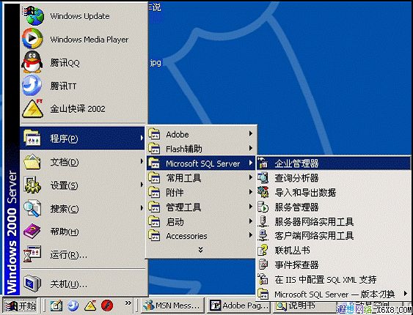The image size is (413, 315).
Task: Click the 关机(U) monitor icon
Action: (32, 283)
